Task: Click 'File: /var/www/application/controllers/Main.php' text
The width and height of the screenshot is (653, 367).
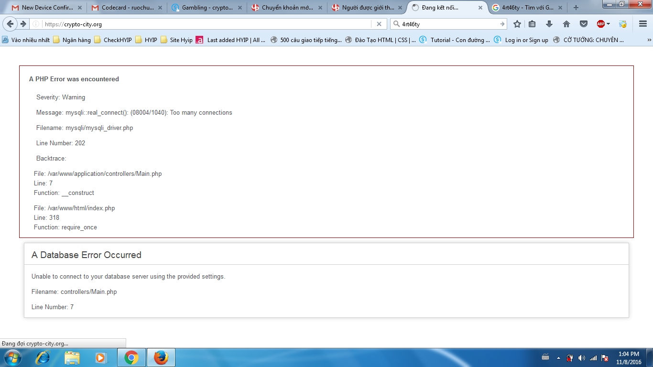Action: point(98,173)
